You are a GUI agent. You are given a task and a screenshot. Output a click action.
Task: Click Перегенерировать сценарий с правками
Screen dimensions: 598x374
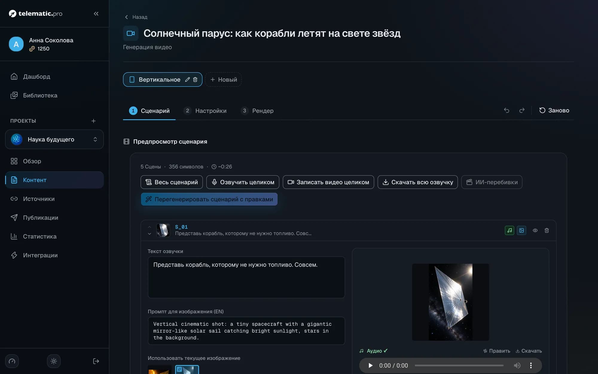click(209, 199)
